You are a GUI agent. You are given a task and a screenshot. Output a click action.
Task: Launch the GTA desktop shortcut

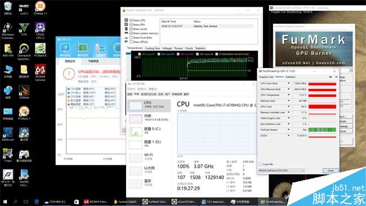24,29
